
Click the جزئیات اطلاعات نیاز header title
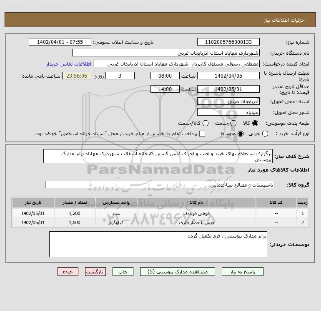(x=284, y=20)
